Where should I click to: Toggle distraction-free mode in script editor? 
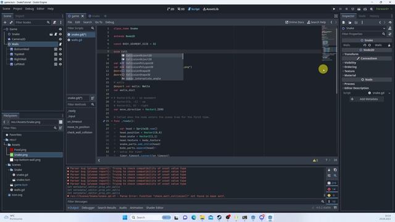(x=336, y=16)
